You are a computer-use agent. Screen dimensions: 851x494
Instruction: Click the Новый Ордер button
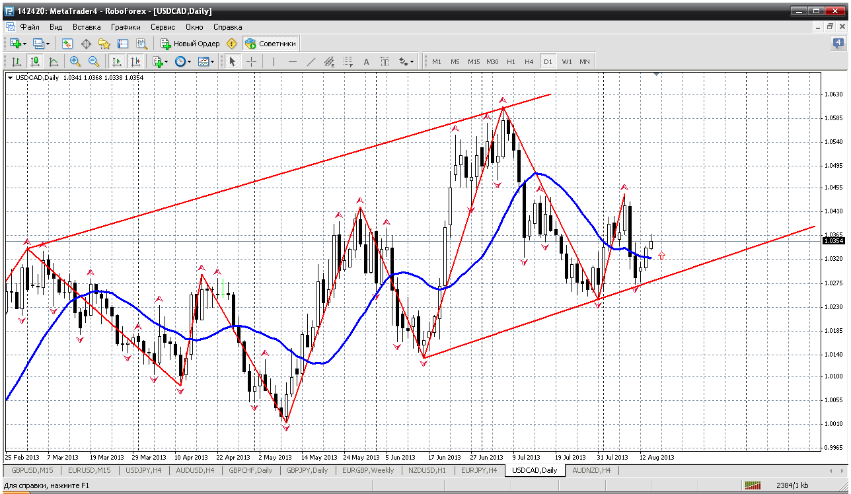(x=190, y=44)
